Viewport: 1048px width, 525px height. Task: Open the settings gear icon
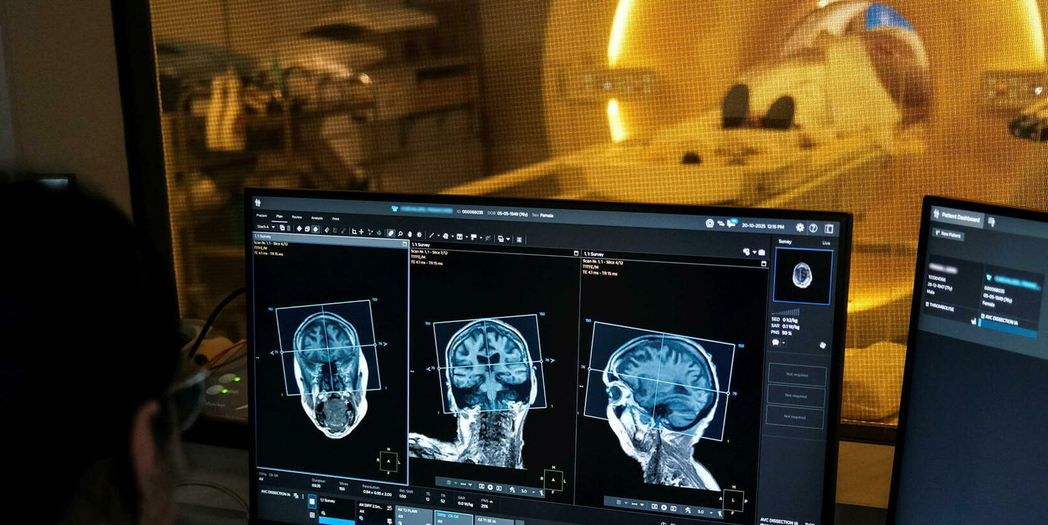click(x=800, y=228)
